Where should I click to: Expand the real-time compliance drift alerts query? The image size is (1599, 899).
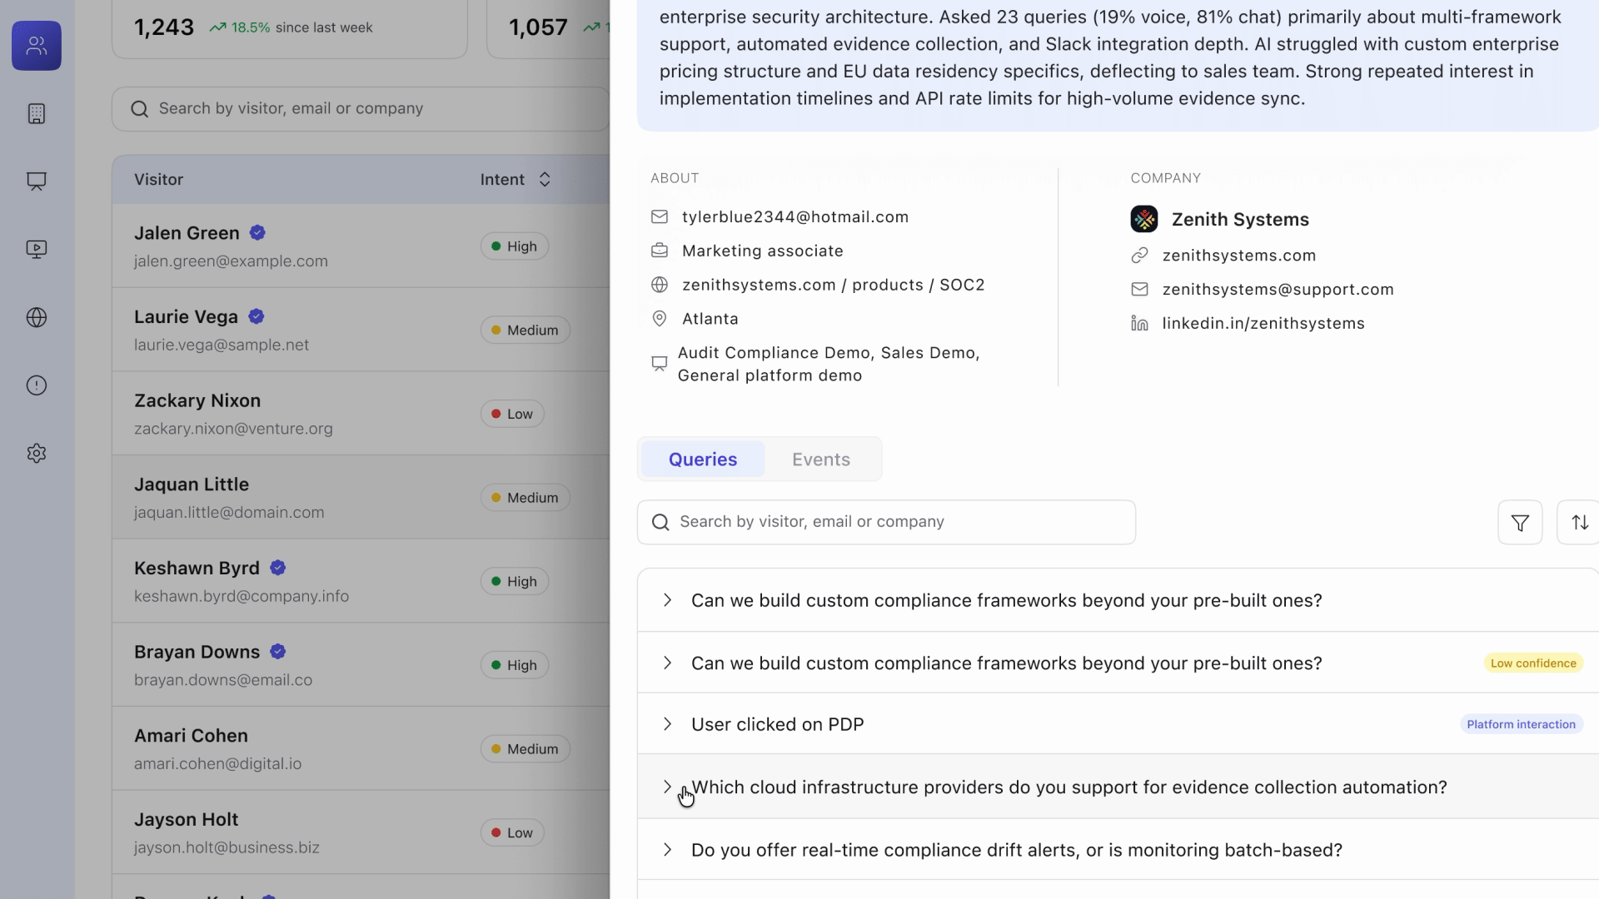coord(667,850)
